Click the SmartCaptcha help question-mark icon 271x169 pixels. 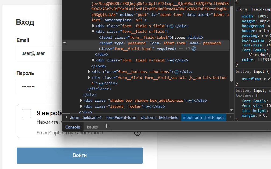pos(138,133)
